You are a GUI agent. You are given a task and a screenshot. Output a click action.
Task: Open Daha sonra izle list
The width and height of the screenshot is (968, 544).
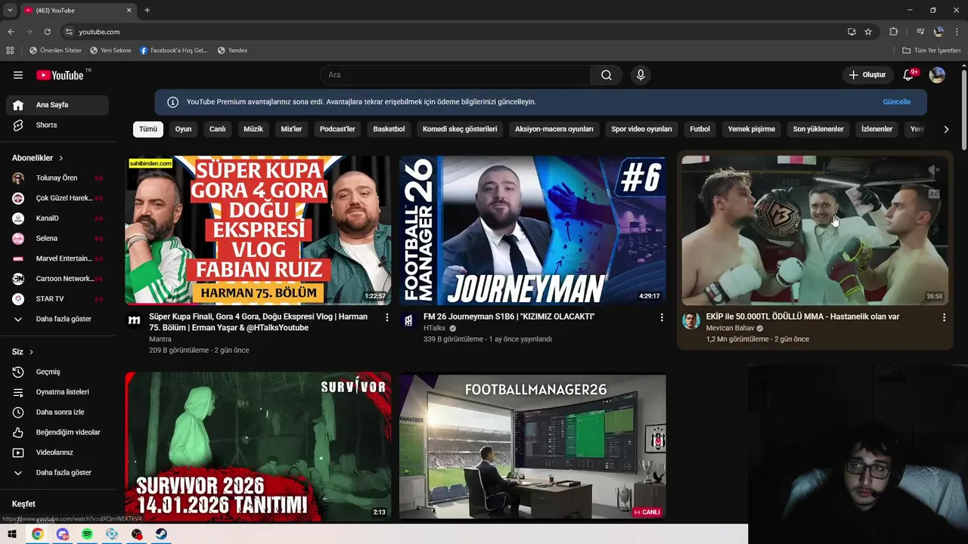pos(57,412)
